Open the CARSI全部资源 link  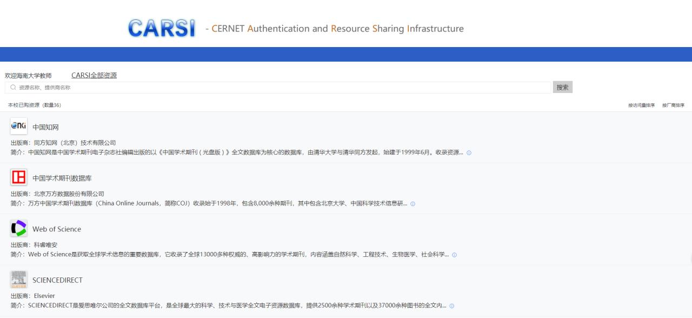(93, 75)
